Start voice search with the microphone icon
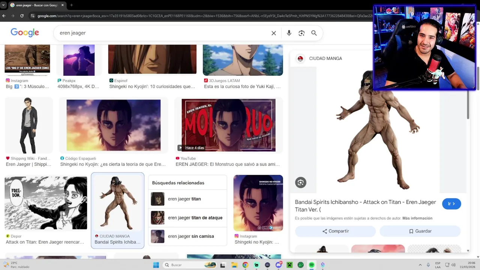 point(289,33)
